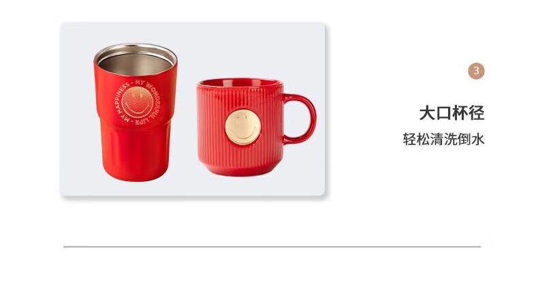The height and width of the screenshot is (295, 538).
Task: Click the ribbed red surface left of gold badge
Action: coord(212,127)
